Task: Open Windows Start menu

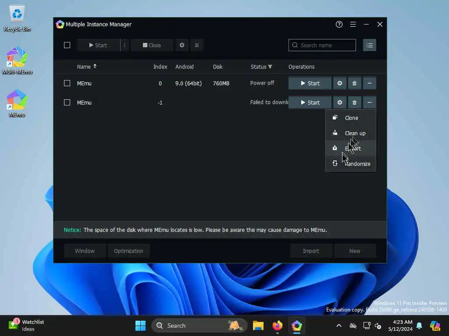Action: coord(140,325)
